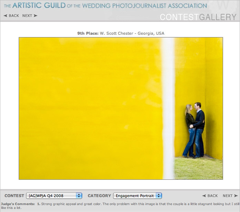Click the CONTEST GALLERY heading
This screenshot has width=240, height=212.
198,17
